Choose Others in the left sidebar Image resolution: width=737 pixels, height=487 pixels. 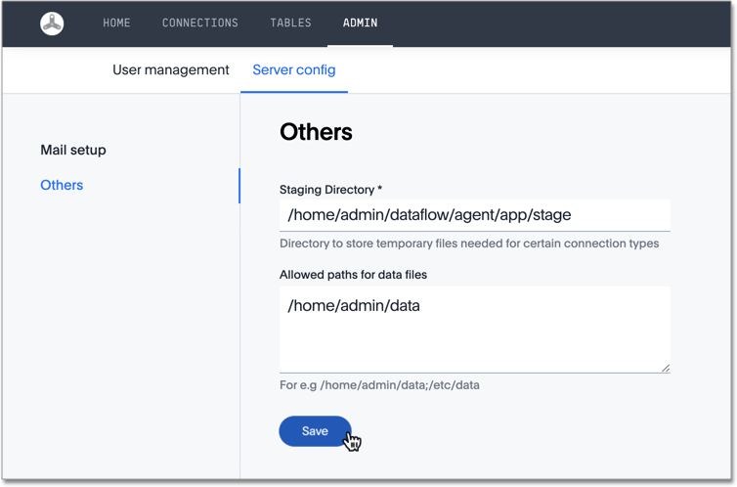(62, 185)
